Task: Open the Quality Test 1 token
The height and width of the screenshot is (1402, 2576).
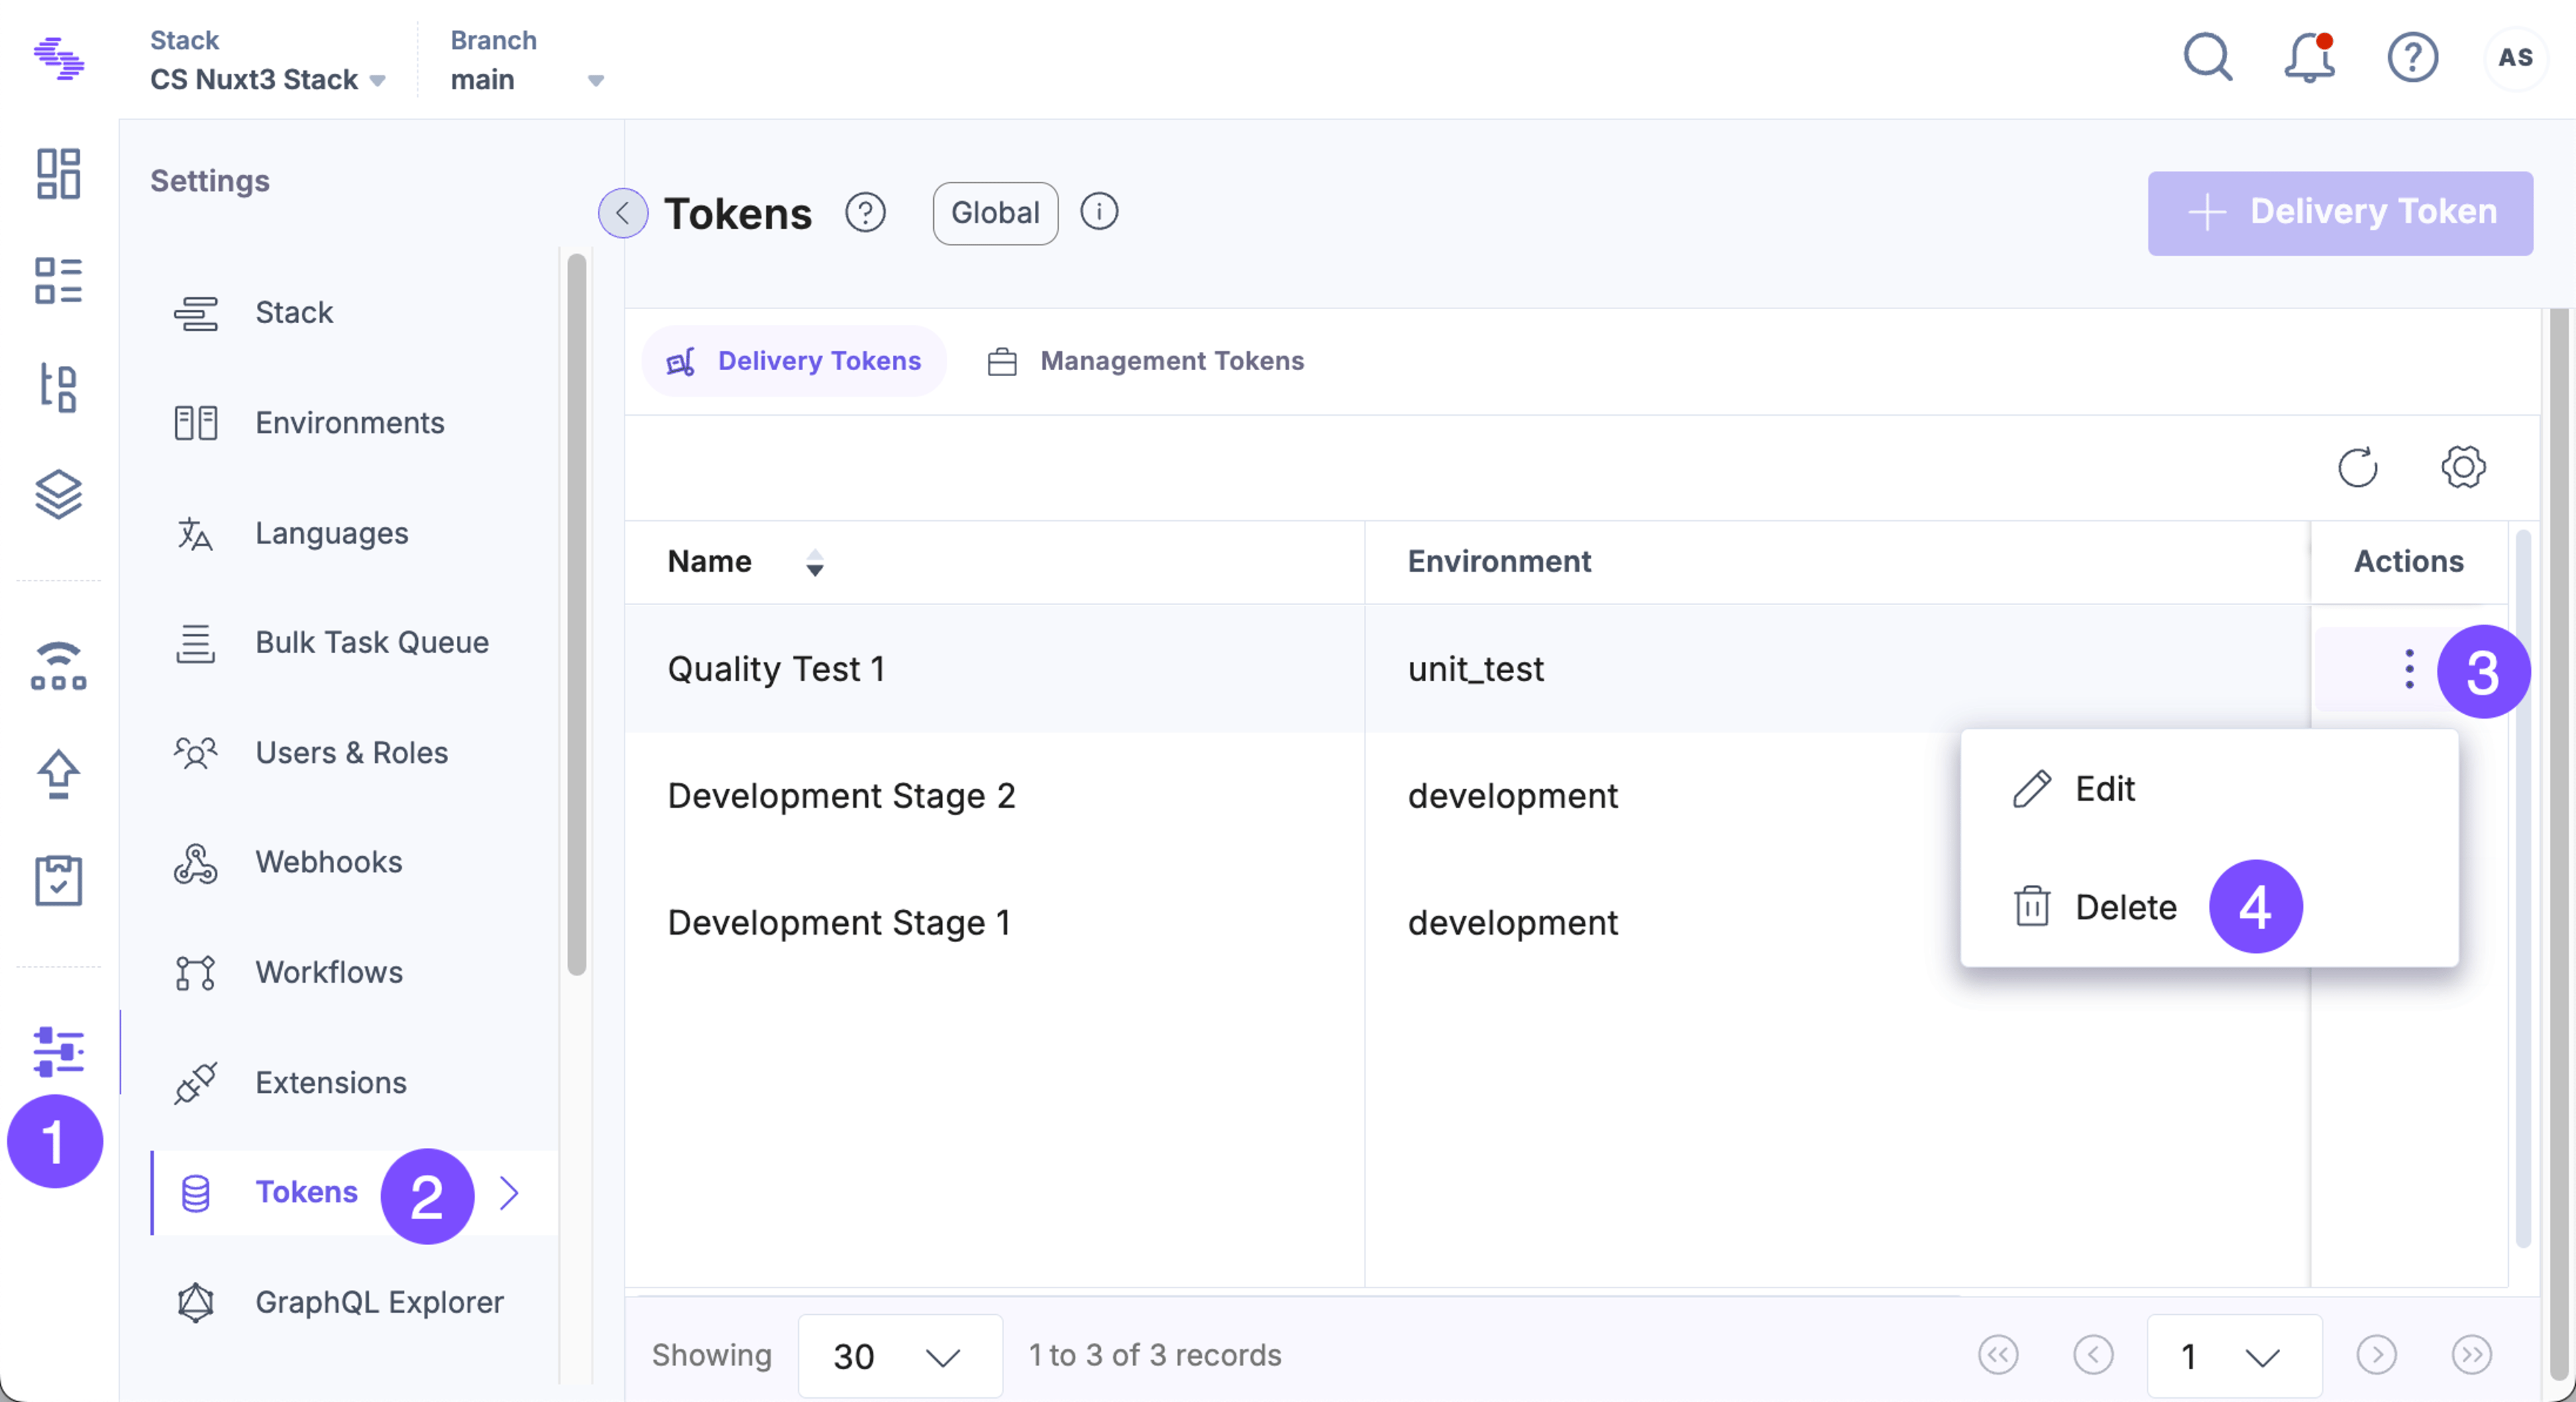Action: point(776,668)
